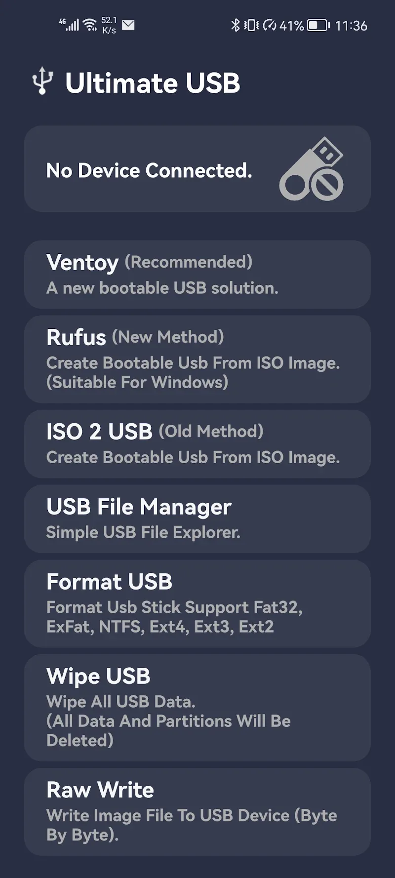This screenshot has width=395, height=878.
Task: Tap the Ultimate USB app title
Action: click(153, 83)
